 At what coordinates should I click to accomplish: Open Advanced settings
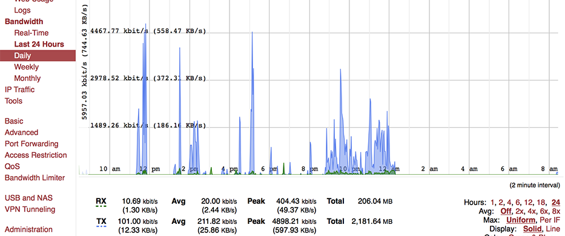(x=21, y=133)
